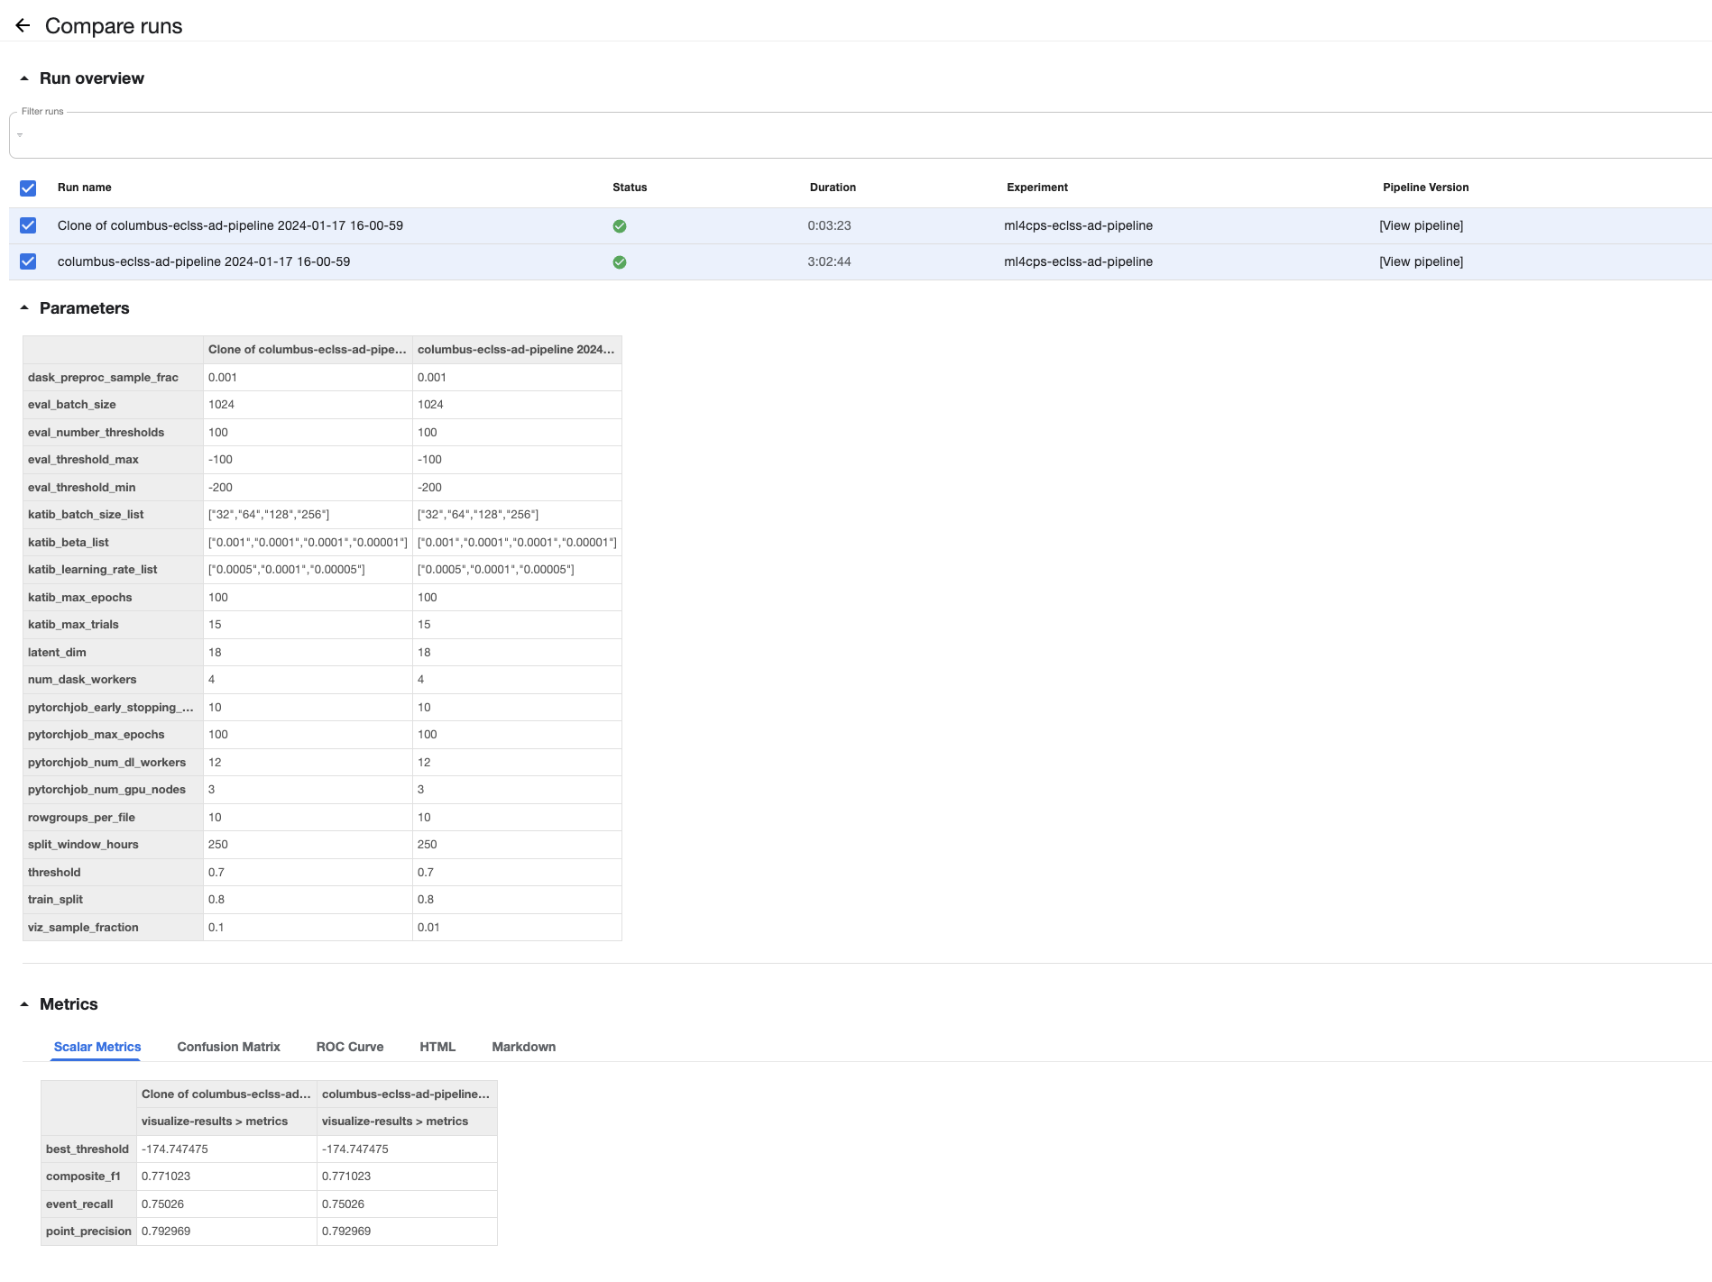Uncheck the Clone of columbus-eclss-ad-pipeline run

28,225
